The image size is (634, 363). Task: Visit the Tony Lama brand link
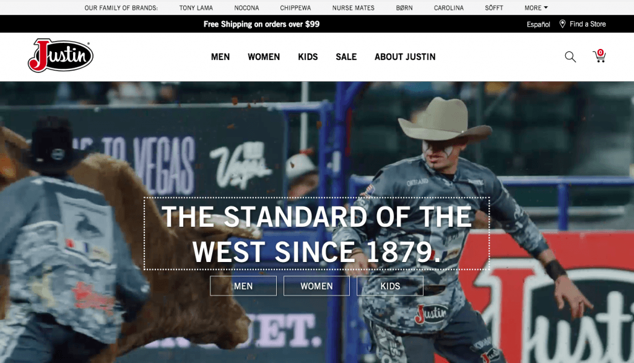[196, 7]
